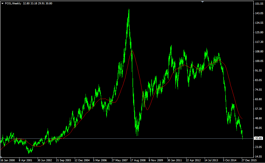Click the 65.80 price scale label
This screenshot has height=163, width=265.
pos(259,99)
